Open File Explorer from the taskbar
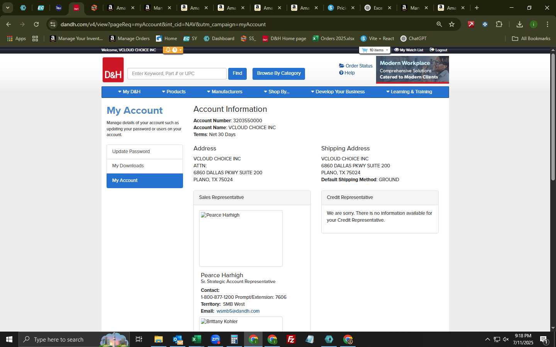This screenshot has height=347, width=556. tap(159, 339)
